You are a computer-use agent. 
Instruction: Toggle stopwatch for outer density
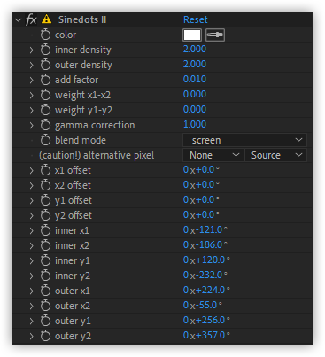(45, 65)
